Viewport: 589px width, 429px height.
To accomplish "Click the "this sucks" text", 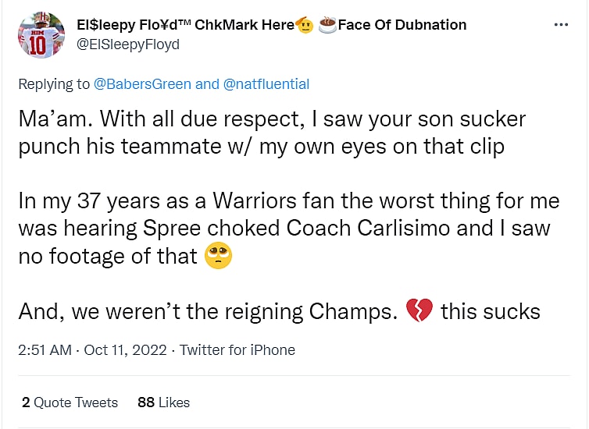I will point(490,311).
